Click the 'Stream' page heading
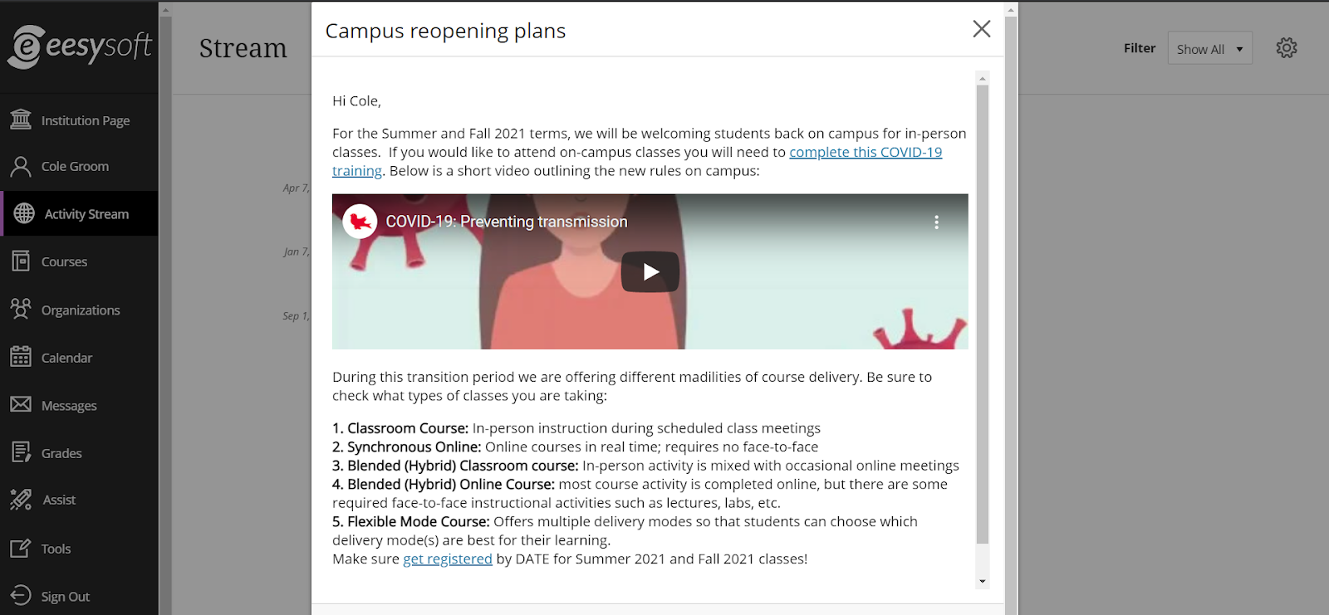 coord(243,48)
